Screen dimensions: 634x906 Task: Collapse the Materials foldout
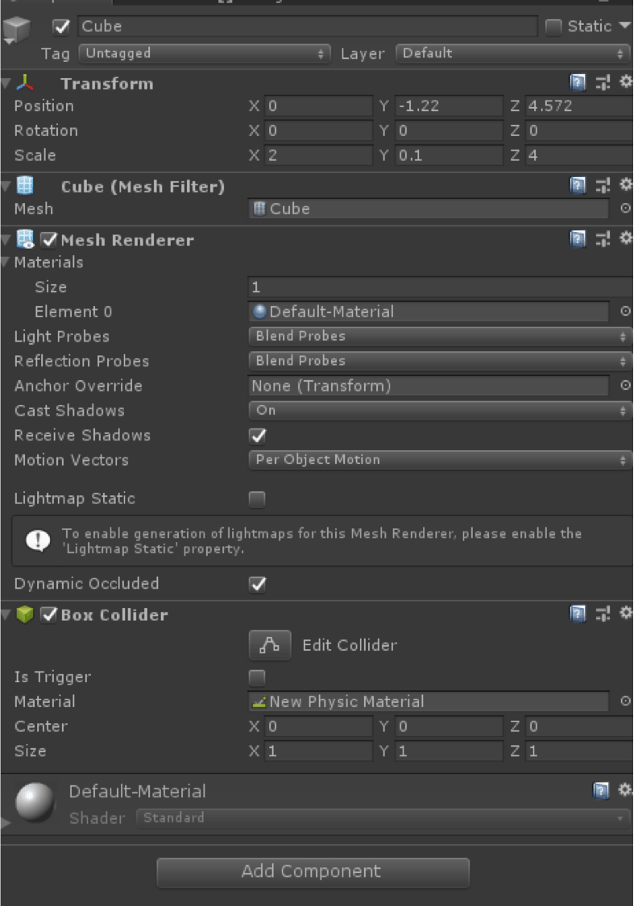click(x=5, y=263)
